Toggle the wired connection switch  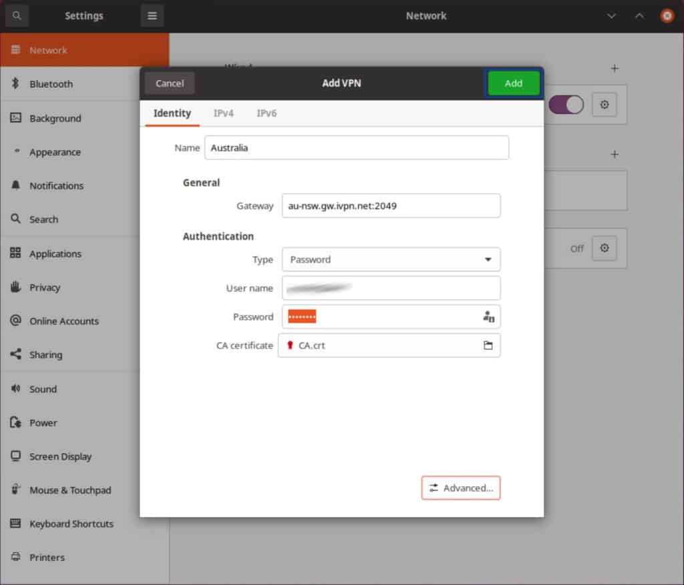point(566,105)
